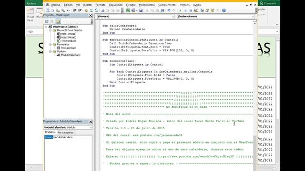This screenshot has width=305, height=171.
Task: Click the Insert UserForm toolbar icon
Action: [x=133, y=10]
